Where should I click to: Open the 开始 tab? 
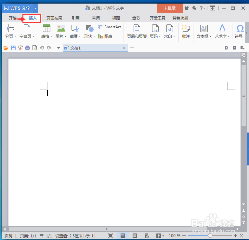click(13, 18)
